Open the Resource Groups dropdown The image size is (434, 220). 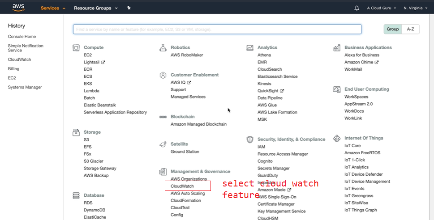(x=95, y=8)
